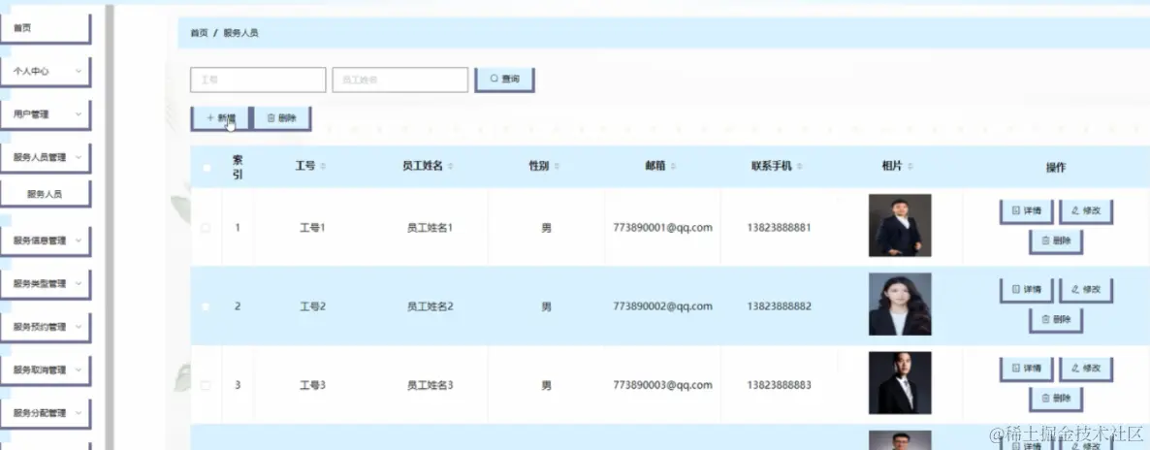This screenshot has height=450, width=1150.
Task: Expand the 服务取消管理 menu
Action: tap(46, 370)
